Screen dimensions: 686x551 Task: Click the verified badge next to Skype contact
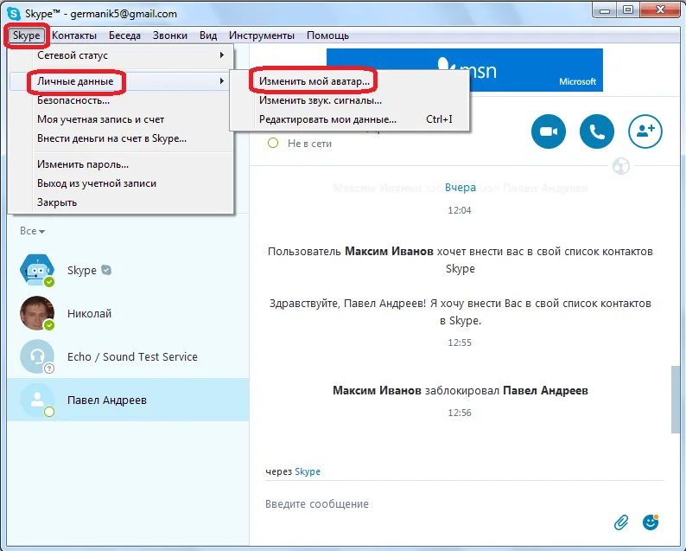pyautogui.click(x=106, y=270)
